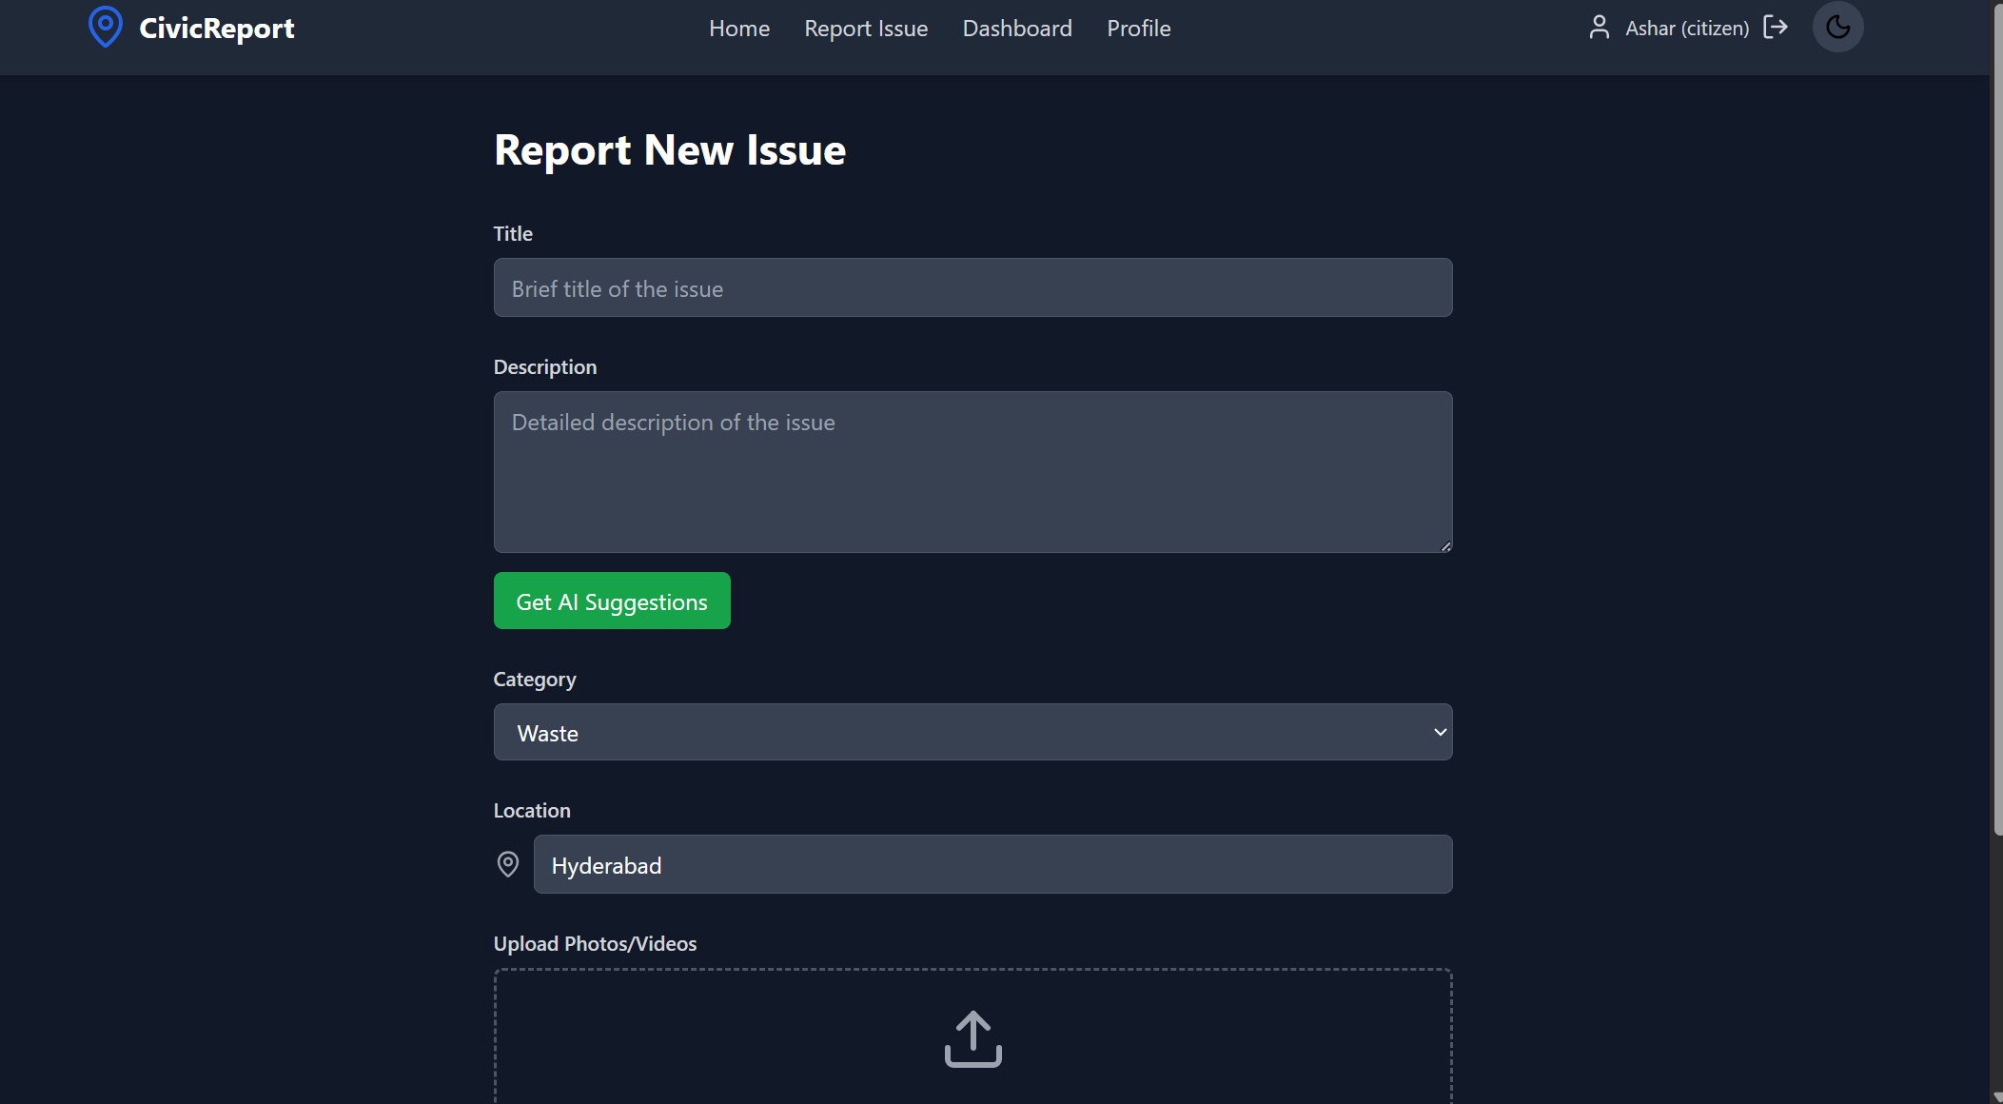Click the Location field containing Hyderabad

point(992,864)
